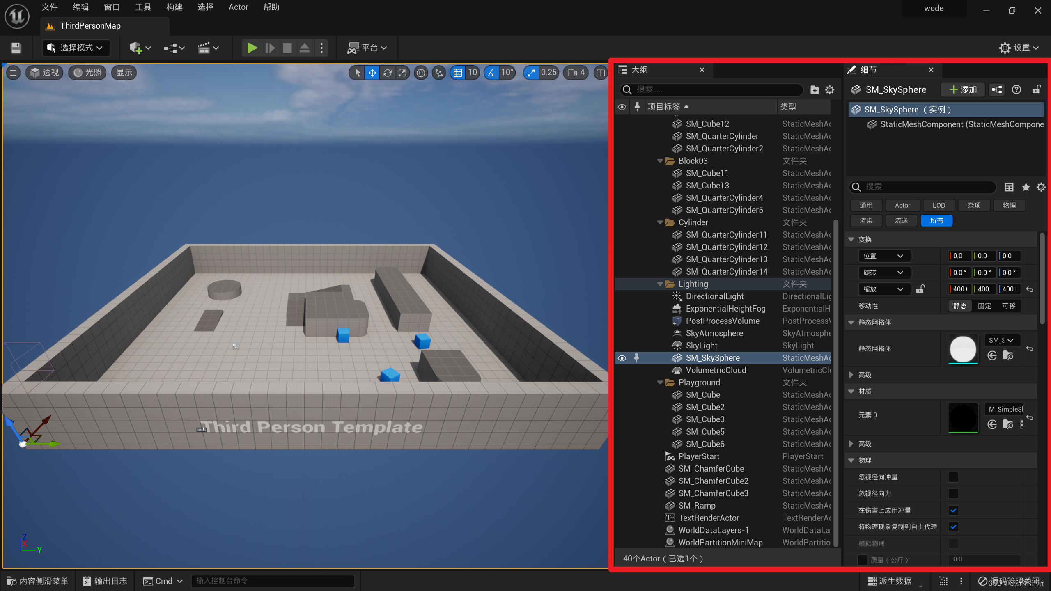Select the rotate transform tool icon
The height and width of the screenshot is (591, 1051).
click(387, 73)
